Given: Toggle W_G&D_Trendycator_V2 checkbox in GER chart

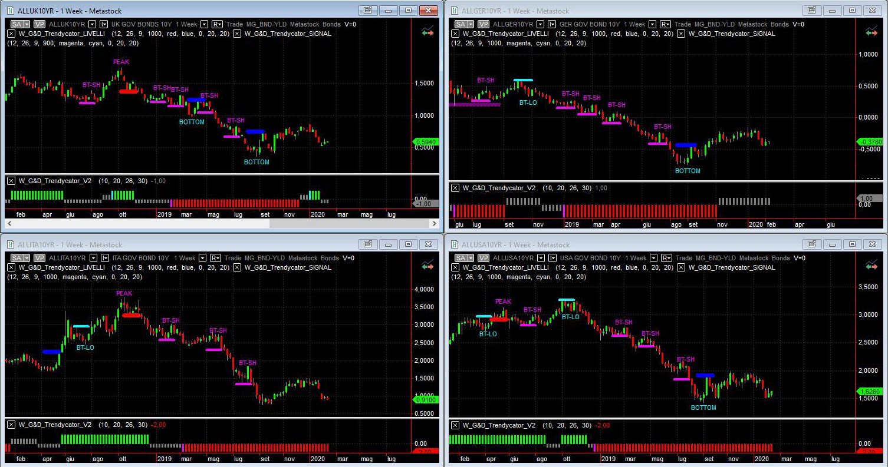Looking at the screenshot, I should tap(455, 188).
